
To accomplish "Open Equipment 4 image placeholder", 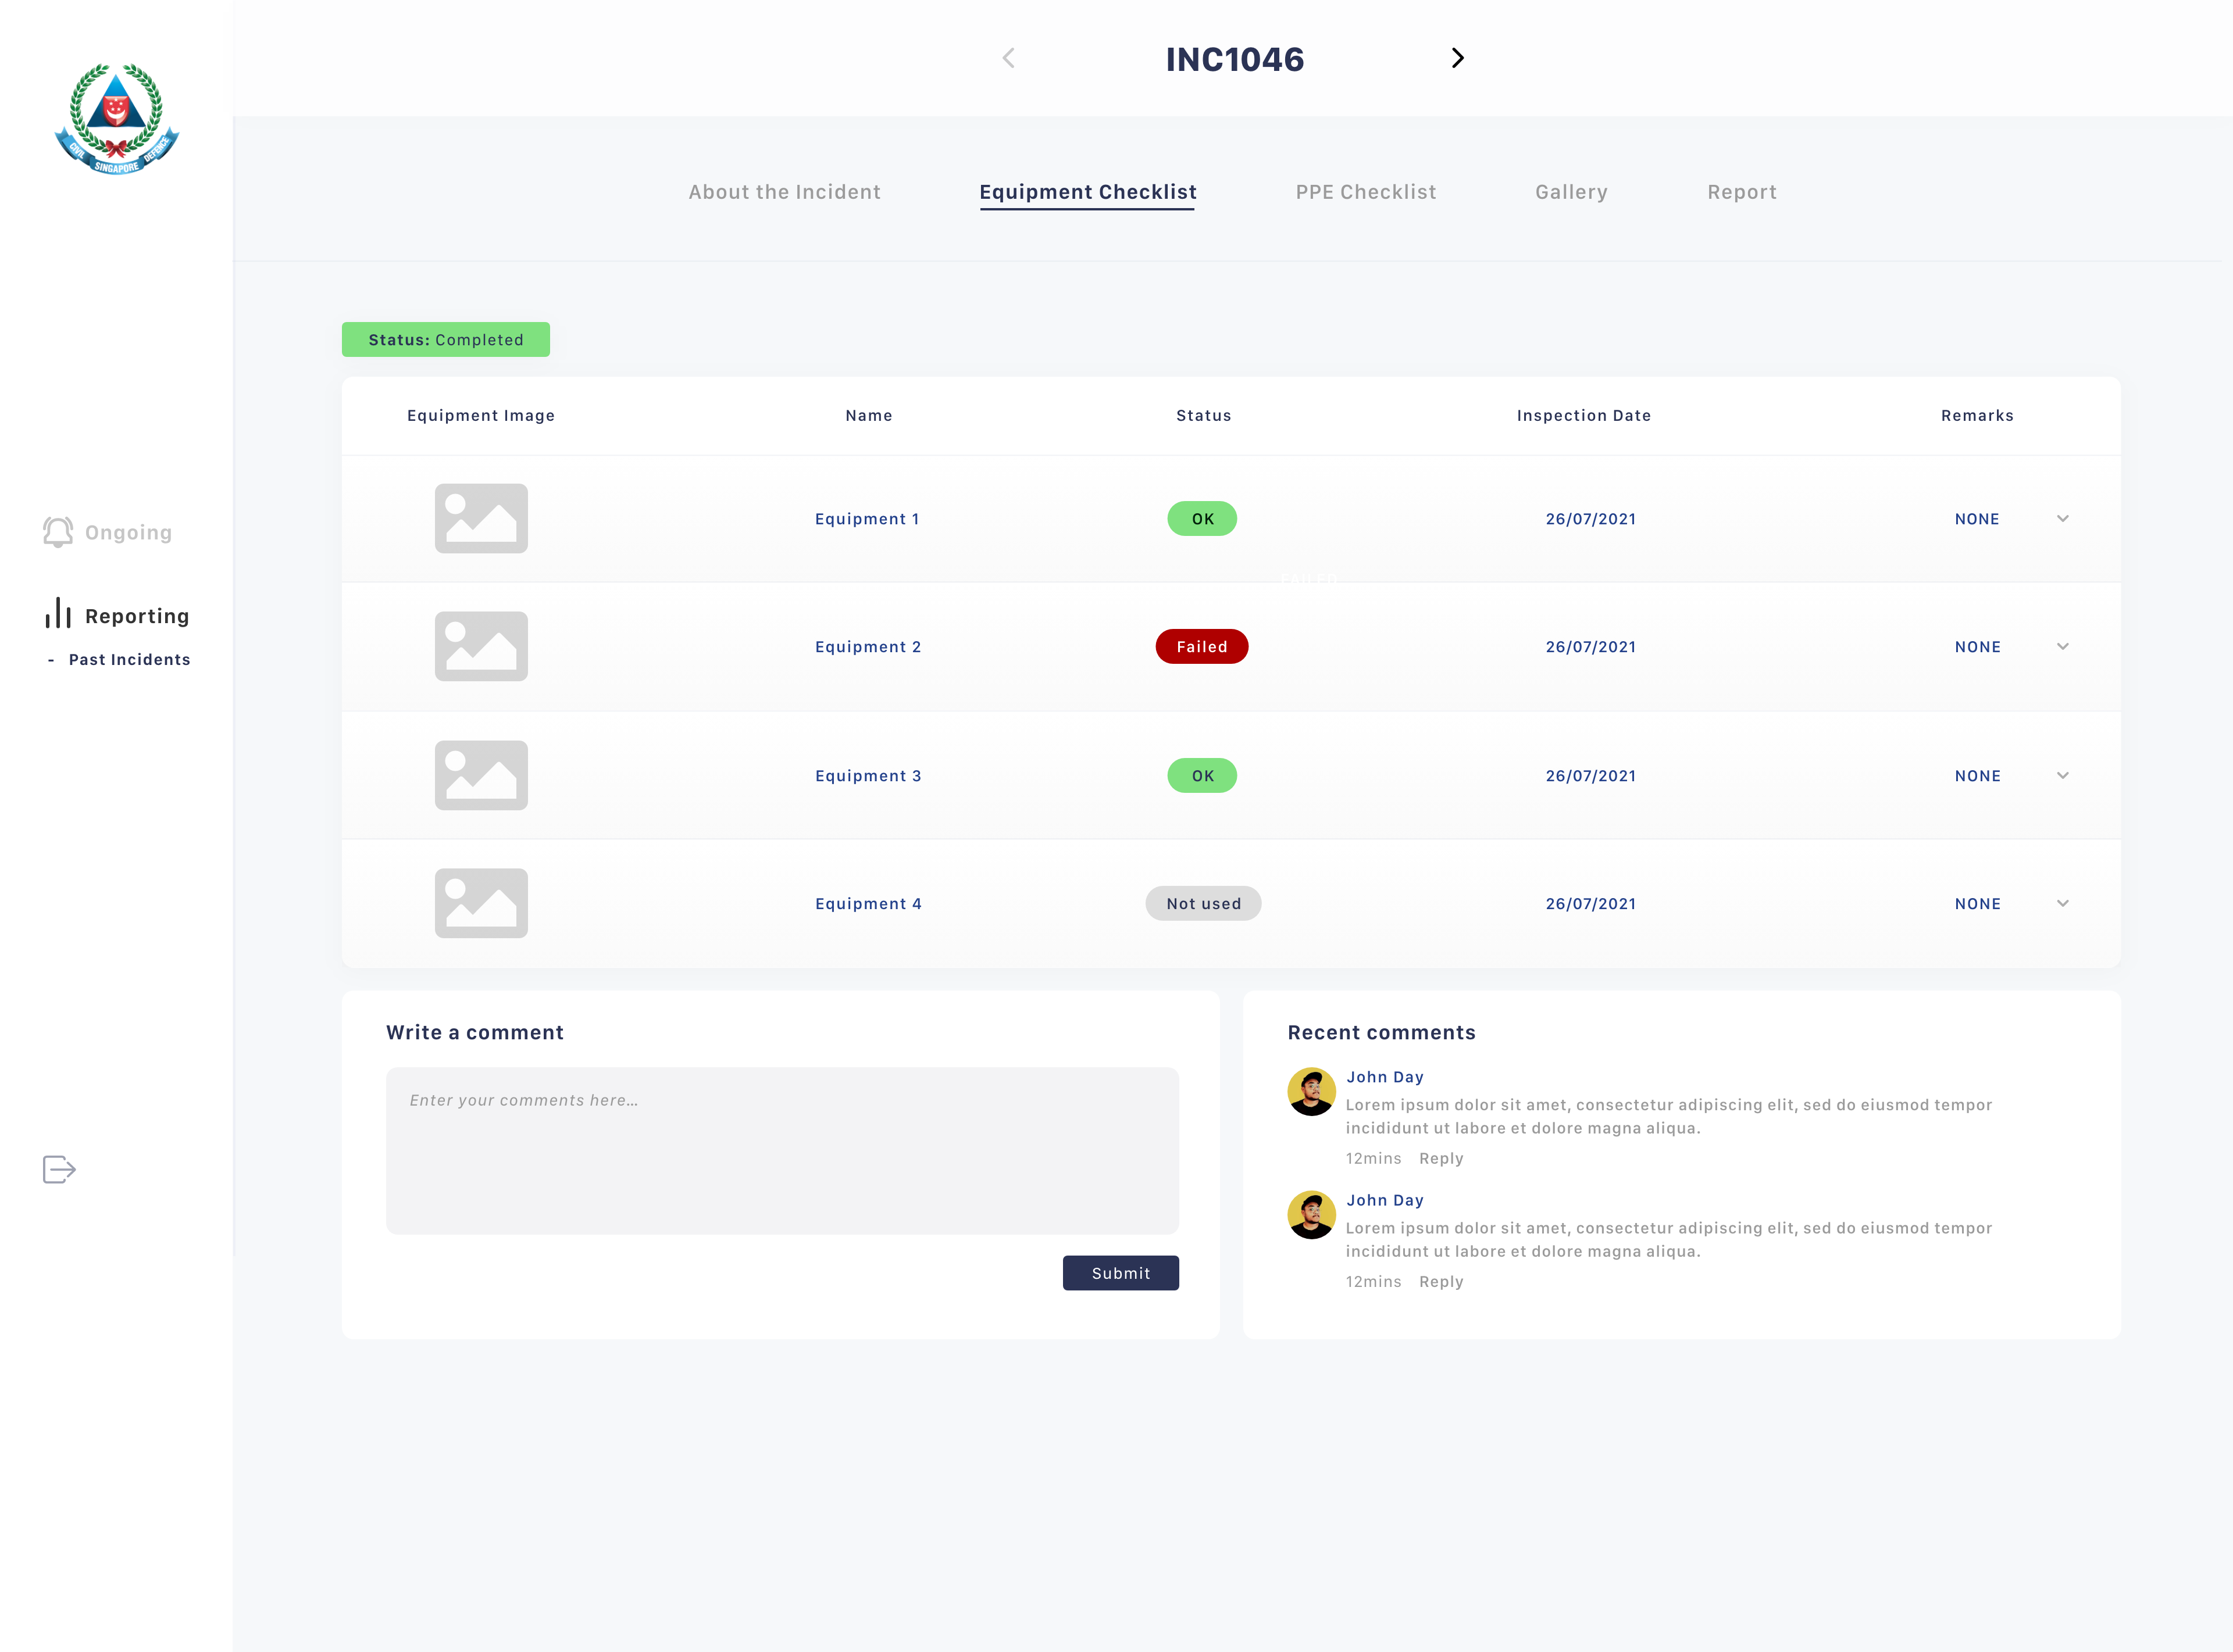I will (x=481, y=903).
